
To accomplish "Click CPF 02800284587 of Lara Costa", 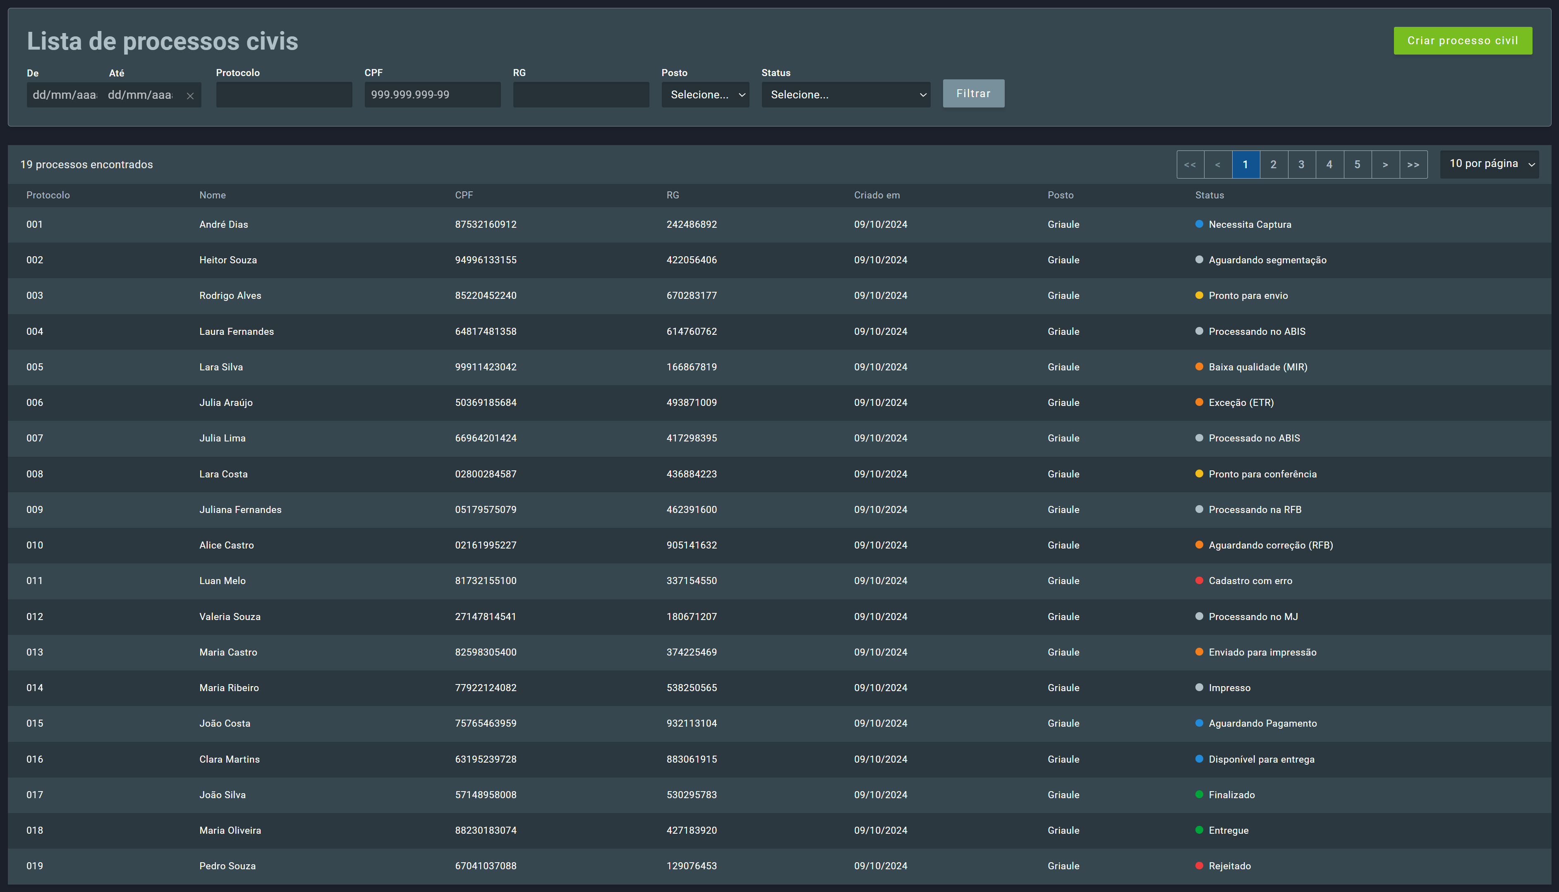I will [485, 474].
